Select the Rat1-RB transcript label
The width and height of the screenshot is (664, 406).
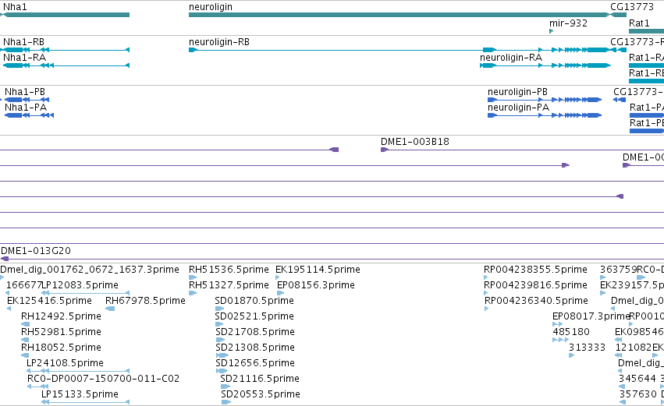point(646,72)
